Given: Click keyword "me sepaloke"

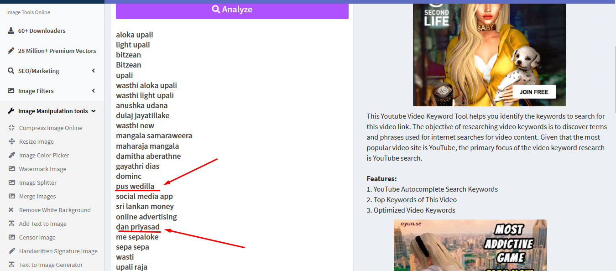Looking at the screenshot, I should [x=137, y=237].
